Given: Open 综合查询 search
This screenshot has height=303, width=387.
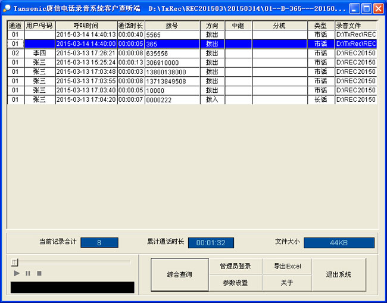Looking at the screenshot, I should point(179,274).
